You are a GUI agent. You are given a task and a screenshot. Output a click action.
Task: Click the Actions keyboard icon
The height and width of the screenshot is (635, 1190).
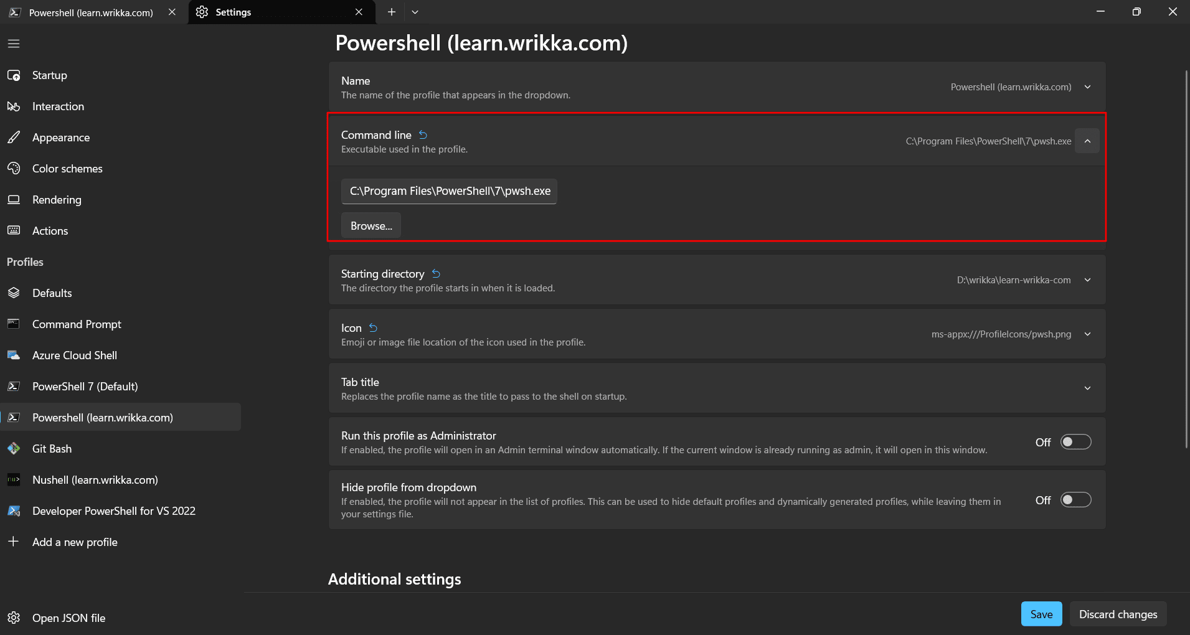(14, 231)
